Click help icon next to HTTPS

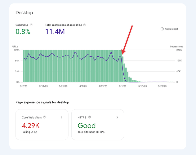89,117
